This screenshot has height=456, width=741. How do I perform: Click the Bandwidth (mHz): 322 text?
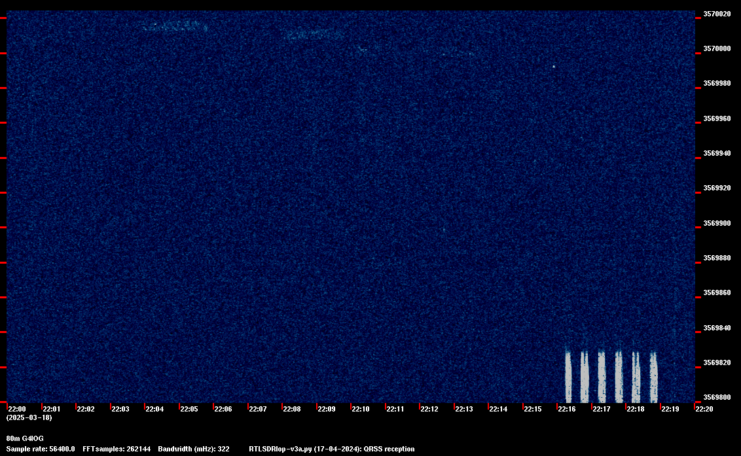coord(194,449)
